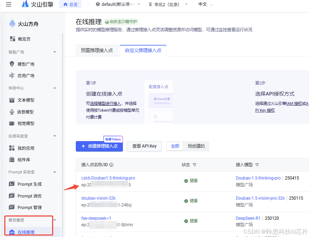Click the 语音模型 microphone icon

pyautogui.click(x=12, y=112)
